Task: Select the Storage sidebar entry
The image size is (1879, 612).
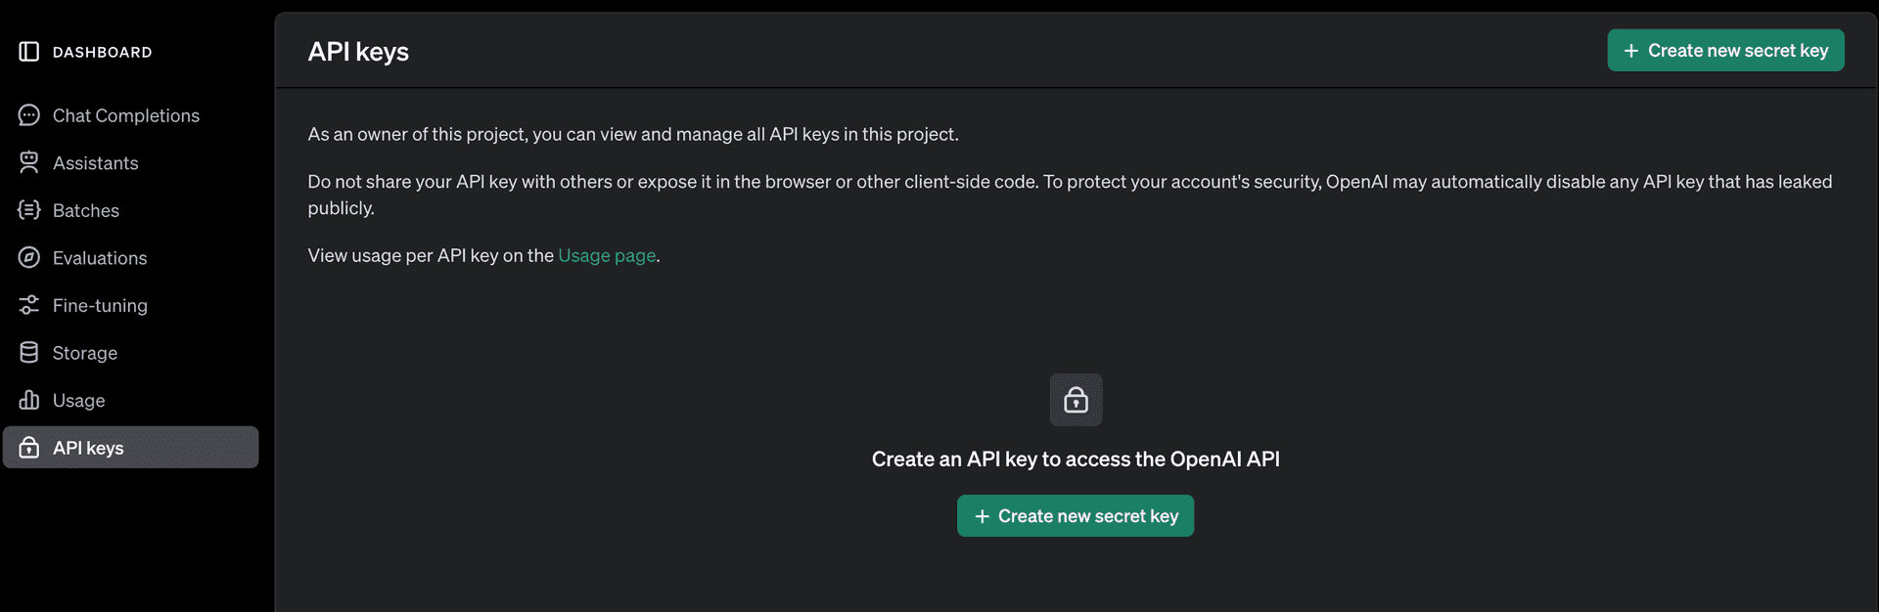Action: tap(85, 352)
